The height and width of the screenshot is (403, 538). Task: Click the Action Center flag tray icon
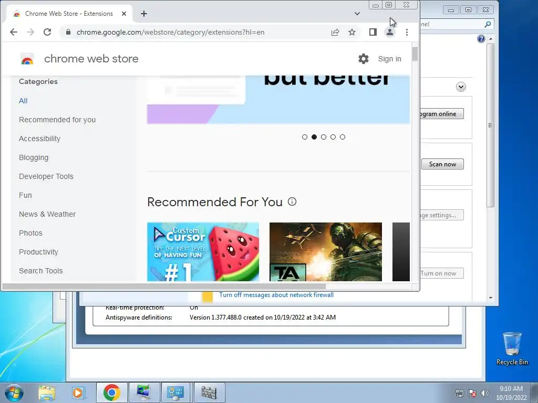pyautogui.click(x=472, y=393)
